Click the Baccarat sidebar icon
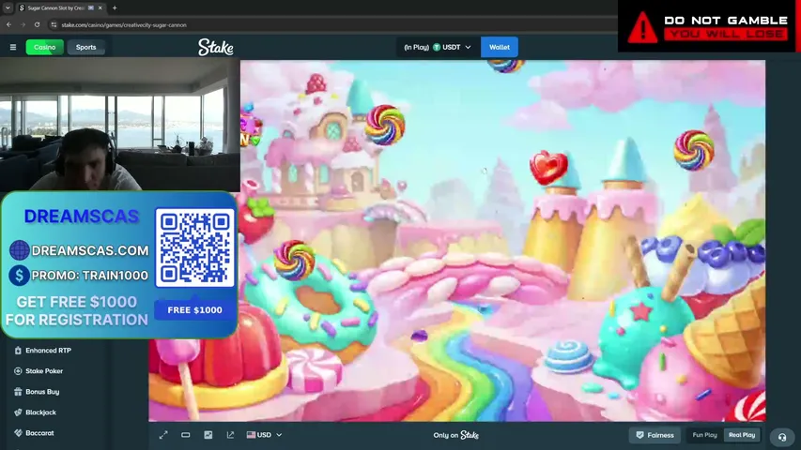 point(18,433)
